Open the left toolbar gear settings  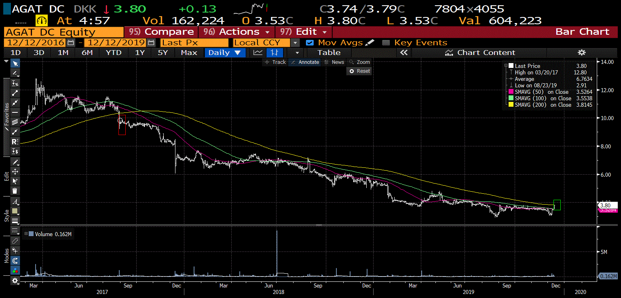(15, 280)
